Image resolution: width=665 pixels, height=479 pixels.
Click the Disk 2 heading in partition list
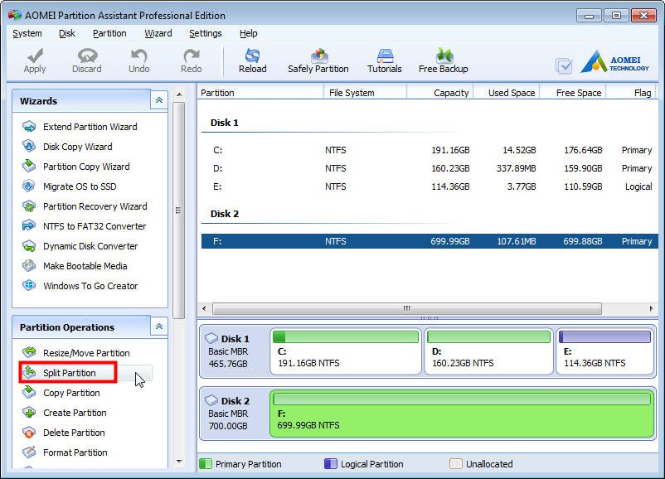225,214
